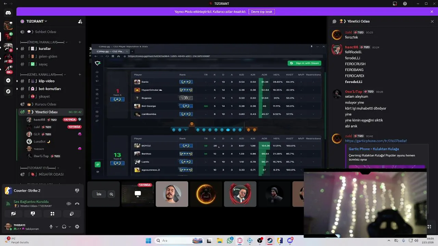Open the garticphone.com link in chat
The image size is (438, 246).
tap(376, 141)
